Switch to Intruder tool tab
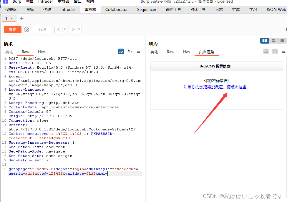287x202 pixels. (68, 9)
